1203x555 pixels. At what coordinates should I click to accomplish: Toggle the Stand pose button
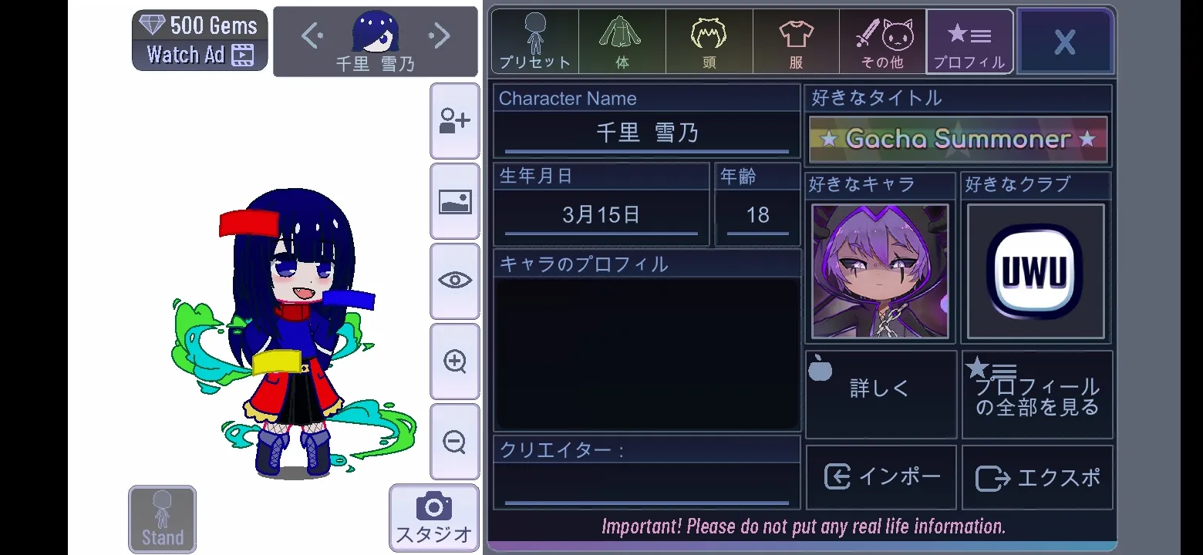(162, 520)
